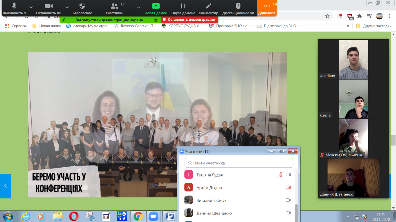Viewport: 396px width, 222px height.
Task: Open the Комментировать pencil tool
Action: click(x=208, y=8)
